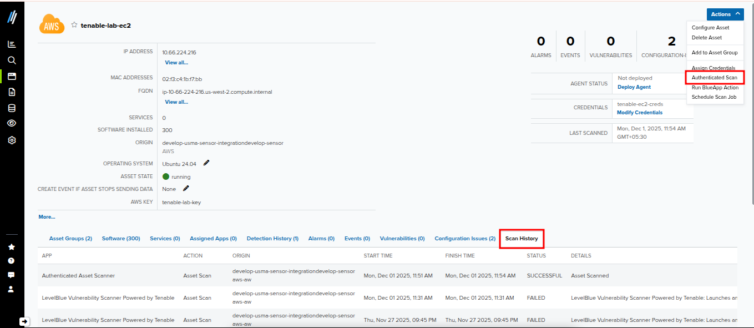This screenshot has height=328, width=754.
Task: Open the eye (investigations) sidebar icon
Action: [12, 124]
